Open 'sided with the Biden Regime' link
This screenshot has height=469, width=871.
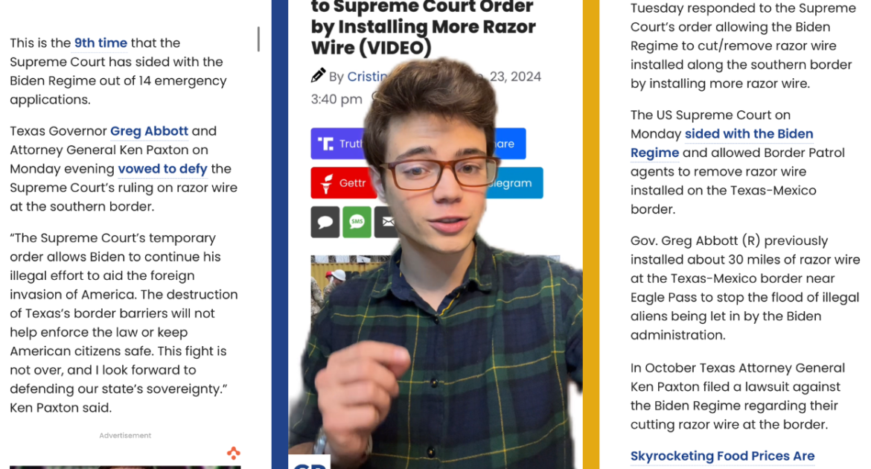point(721,144)
